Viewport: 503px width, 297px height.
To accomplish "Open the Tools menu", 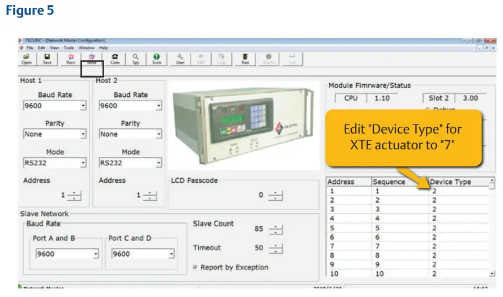I will 69,48.
